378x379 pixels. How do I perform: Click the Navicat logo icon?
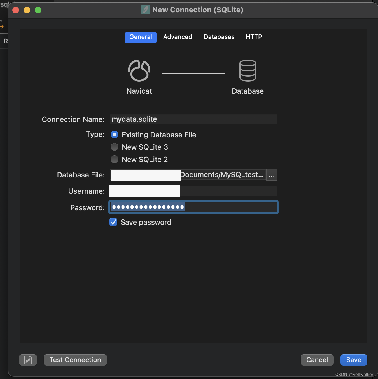[x=139, y=71]
